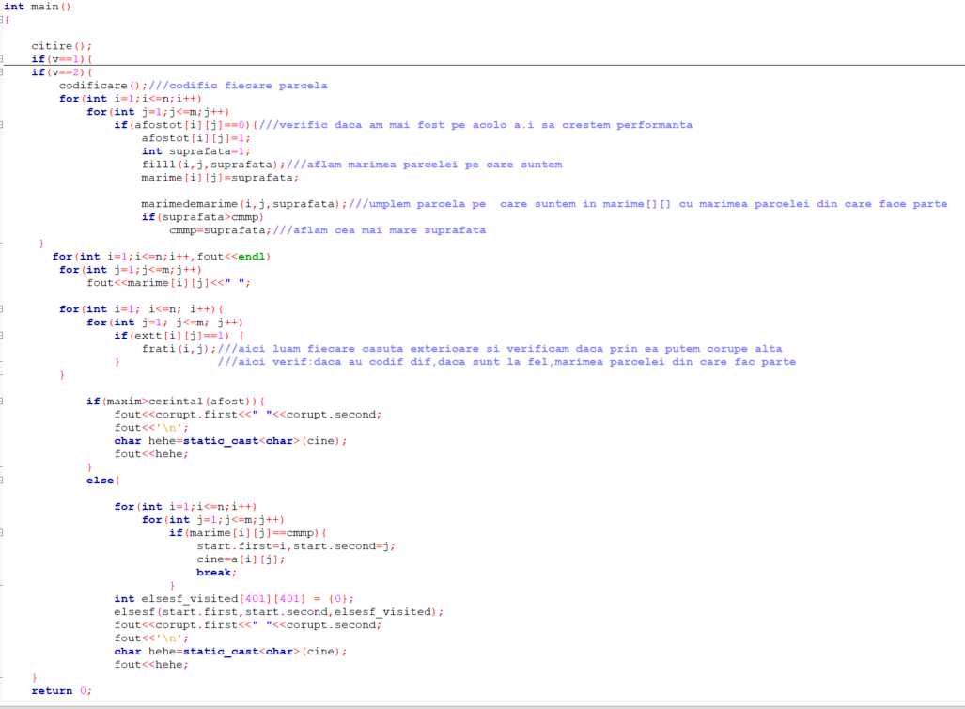
Task: Click the 'if(extt[i][j]==1) {' line
Action: [x=179, y=336]
